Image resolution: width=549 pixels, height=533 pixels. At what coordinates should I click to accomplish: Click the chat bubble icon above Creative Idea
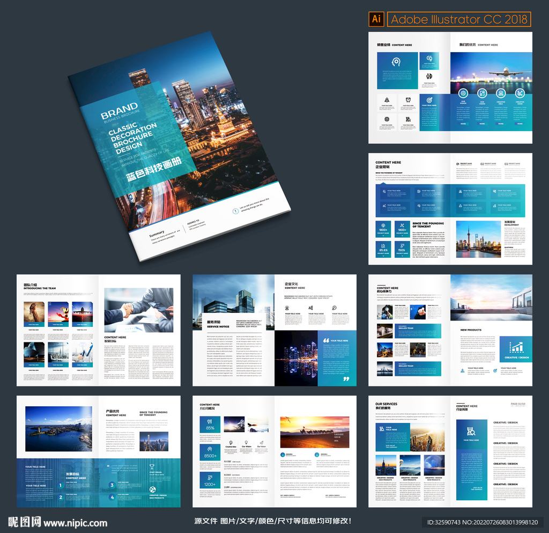tap(231, 443)
